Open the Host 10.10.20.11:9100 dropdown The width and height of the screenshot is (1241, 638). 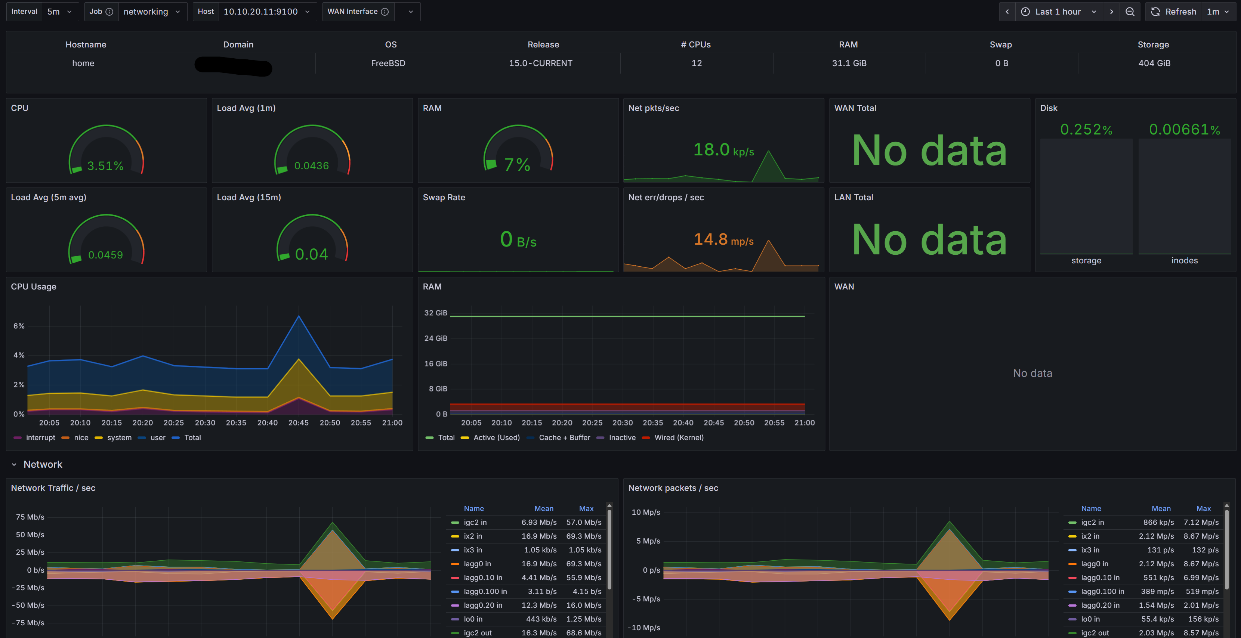point(266,12)
